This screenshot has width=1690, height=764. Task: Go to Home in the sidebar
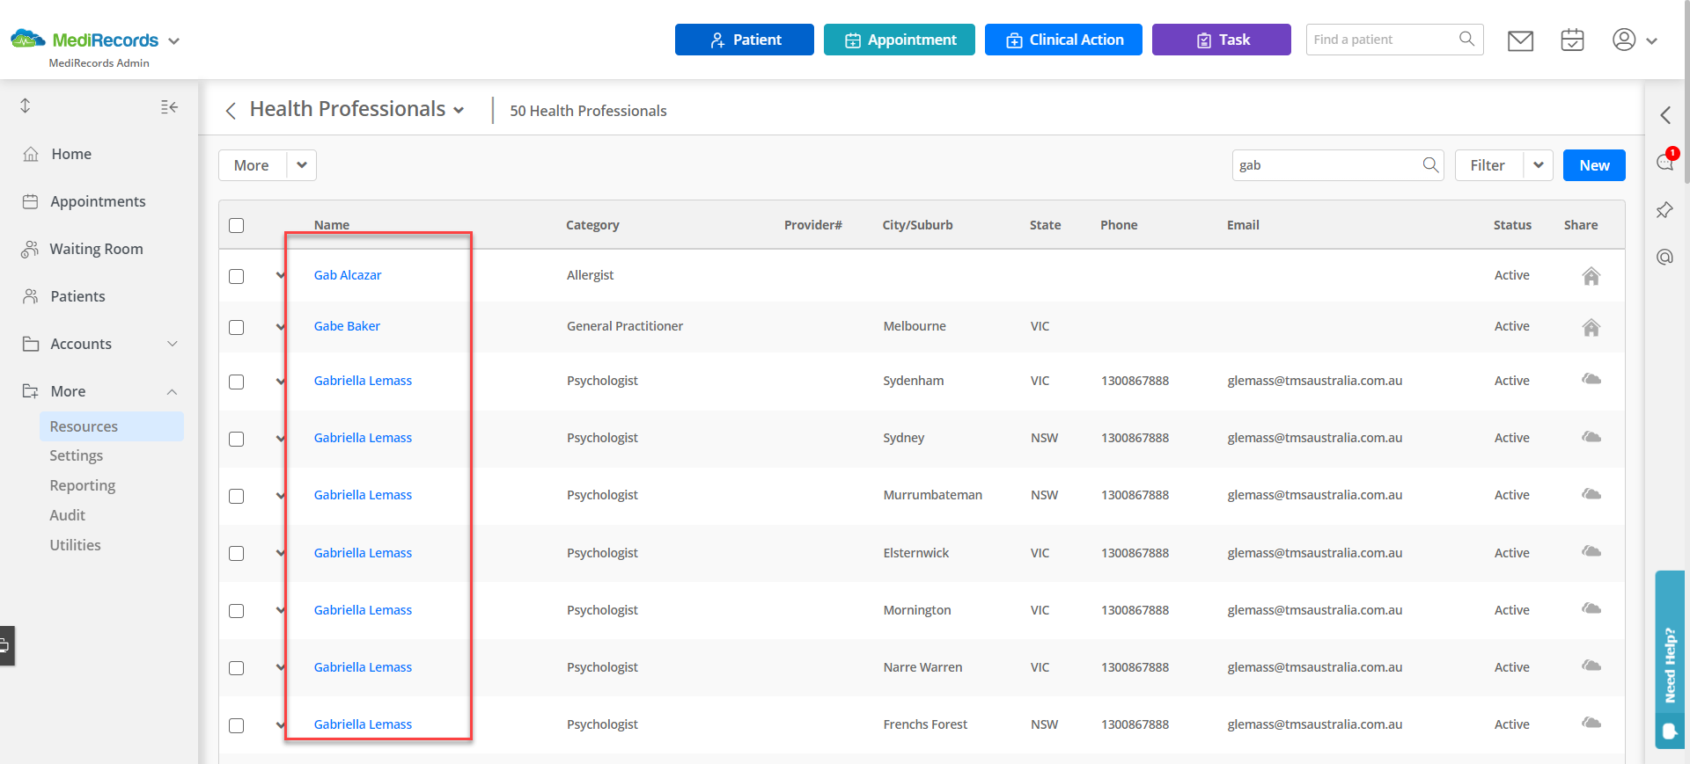[x=71, y=154]
